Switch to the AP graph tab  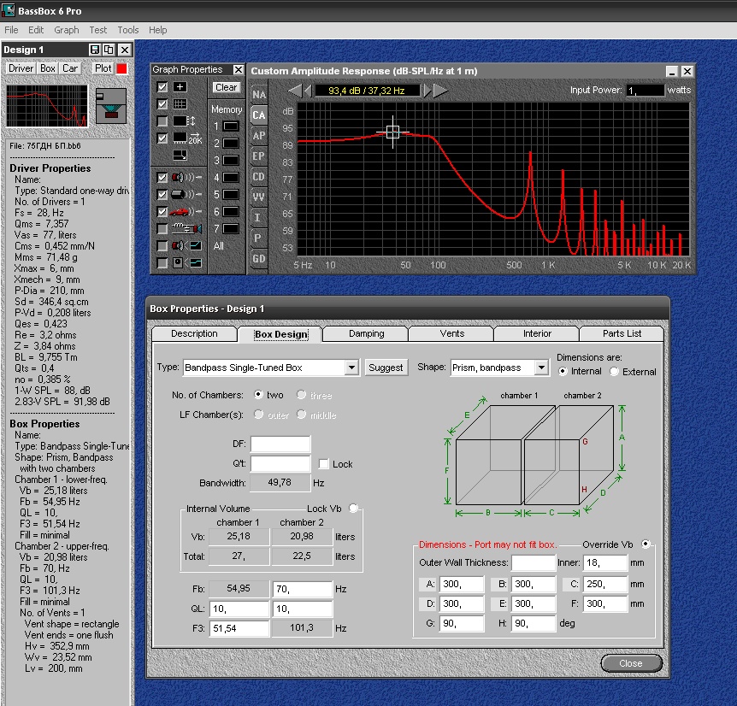pos(258,136)
